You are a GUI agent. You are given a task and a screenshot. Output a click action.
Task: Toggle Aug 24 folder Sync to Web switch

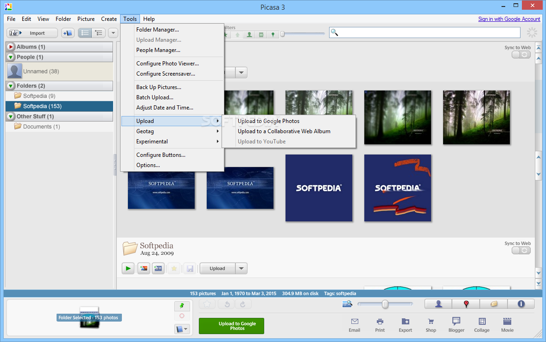click(521, 251)
